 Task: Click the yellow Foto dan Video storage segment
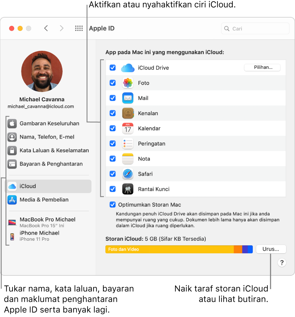click(x=170, y=249)
